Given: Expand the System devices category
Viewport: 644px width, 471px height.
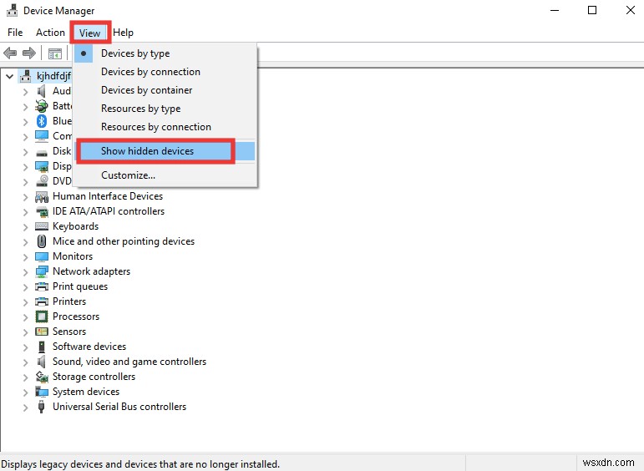Looking at the screenshot, I should [x=25, y=393].
